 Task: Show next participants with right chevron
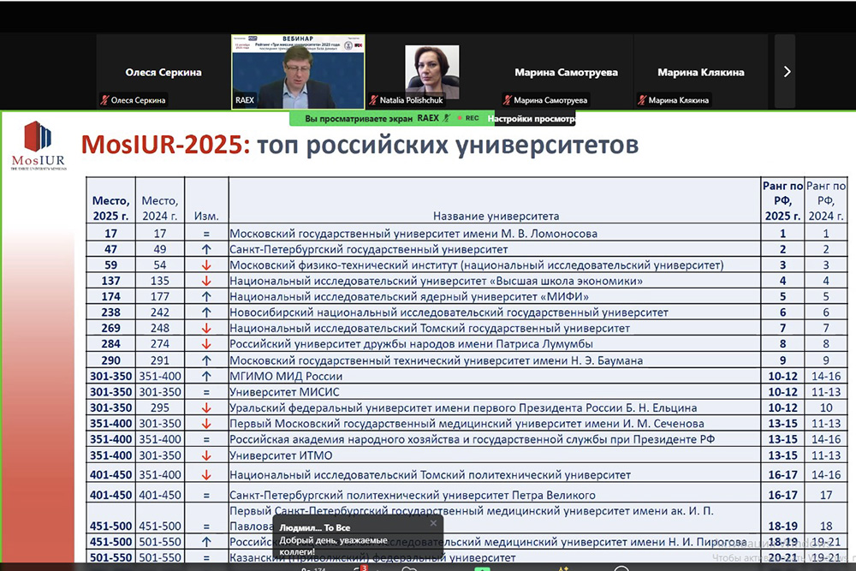[787, 72]
